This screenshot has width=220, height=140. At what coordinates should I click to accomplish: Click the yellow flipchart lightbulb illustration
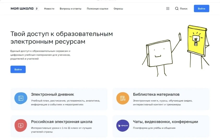tap(198, 47)
